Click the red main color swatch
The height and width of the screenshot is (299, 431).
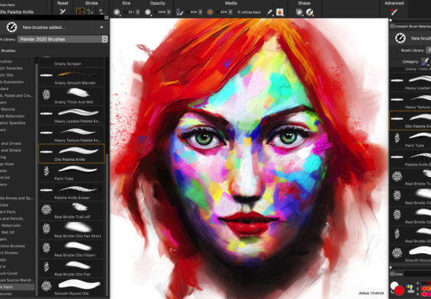coord(399,291)
